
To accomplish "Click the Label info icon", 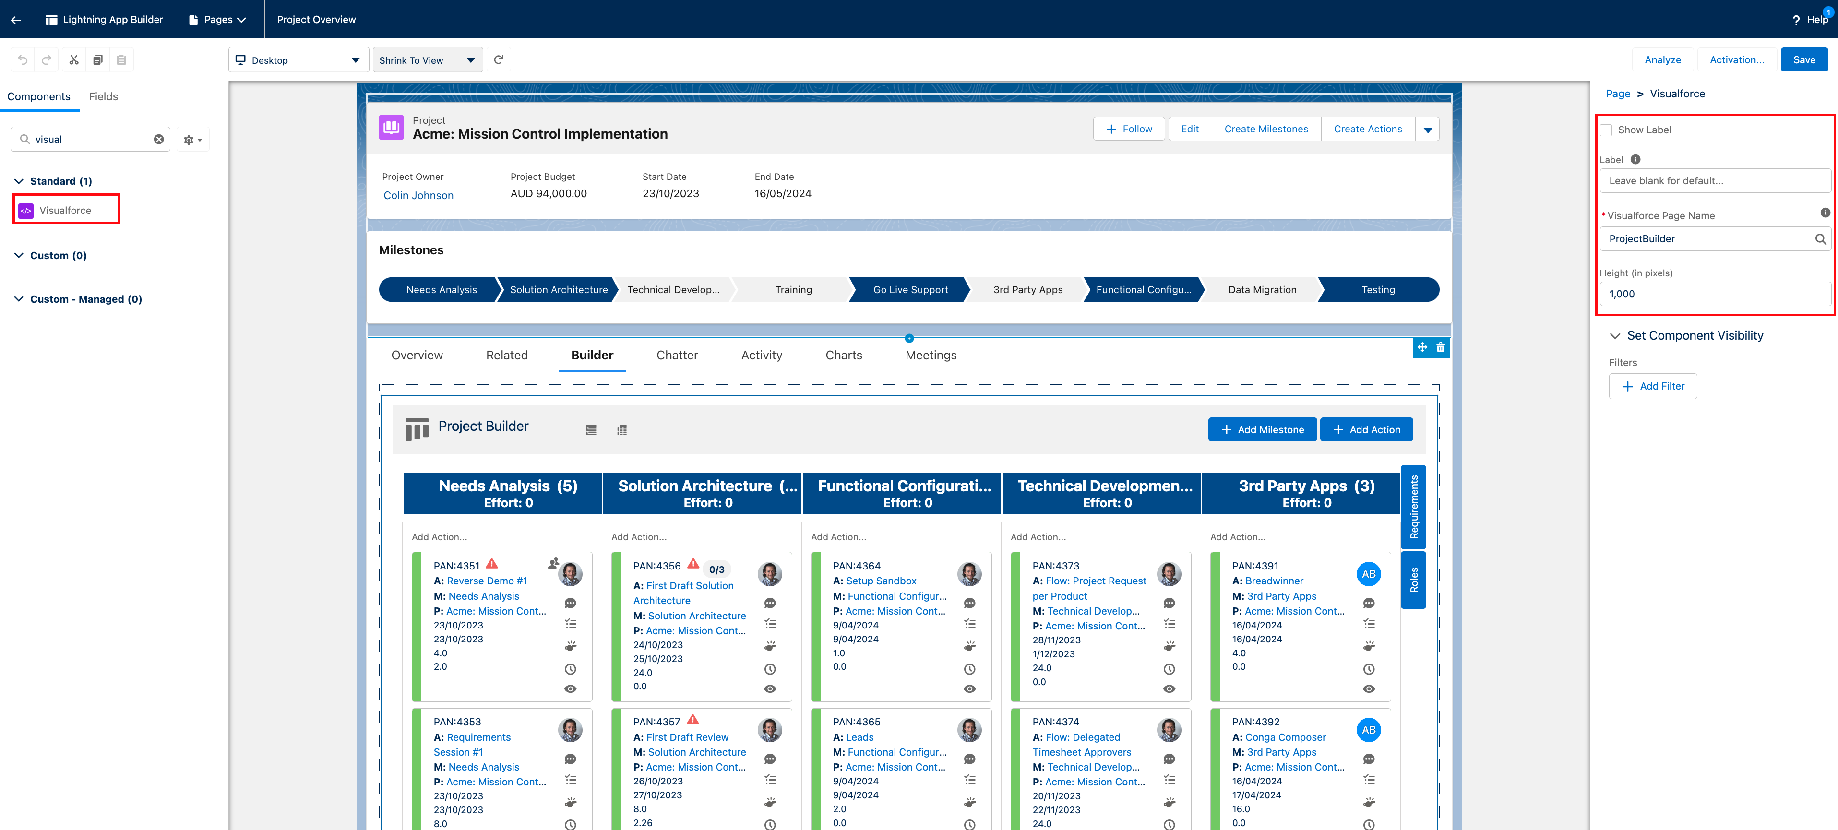I will tap(1635, 159).
